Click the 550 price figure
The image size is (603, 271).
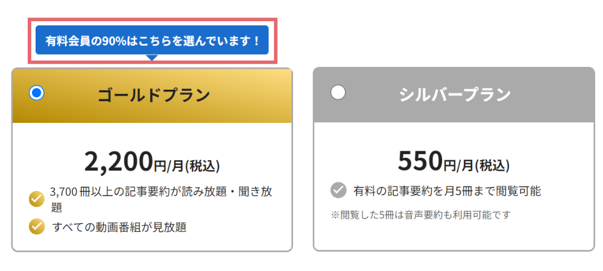pos(420,161)
